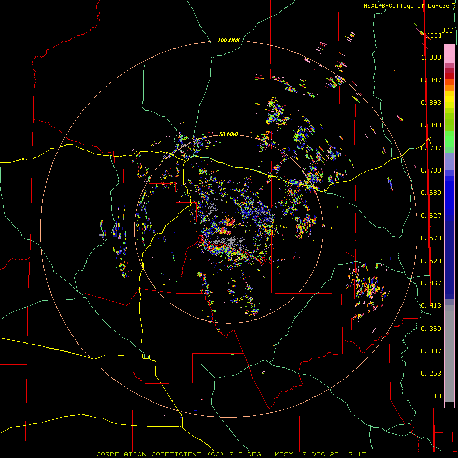Pick the red segment of the color bar

pyautogui.click(x=449, y=76)
